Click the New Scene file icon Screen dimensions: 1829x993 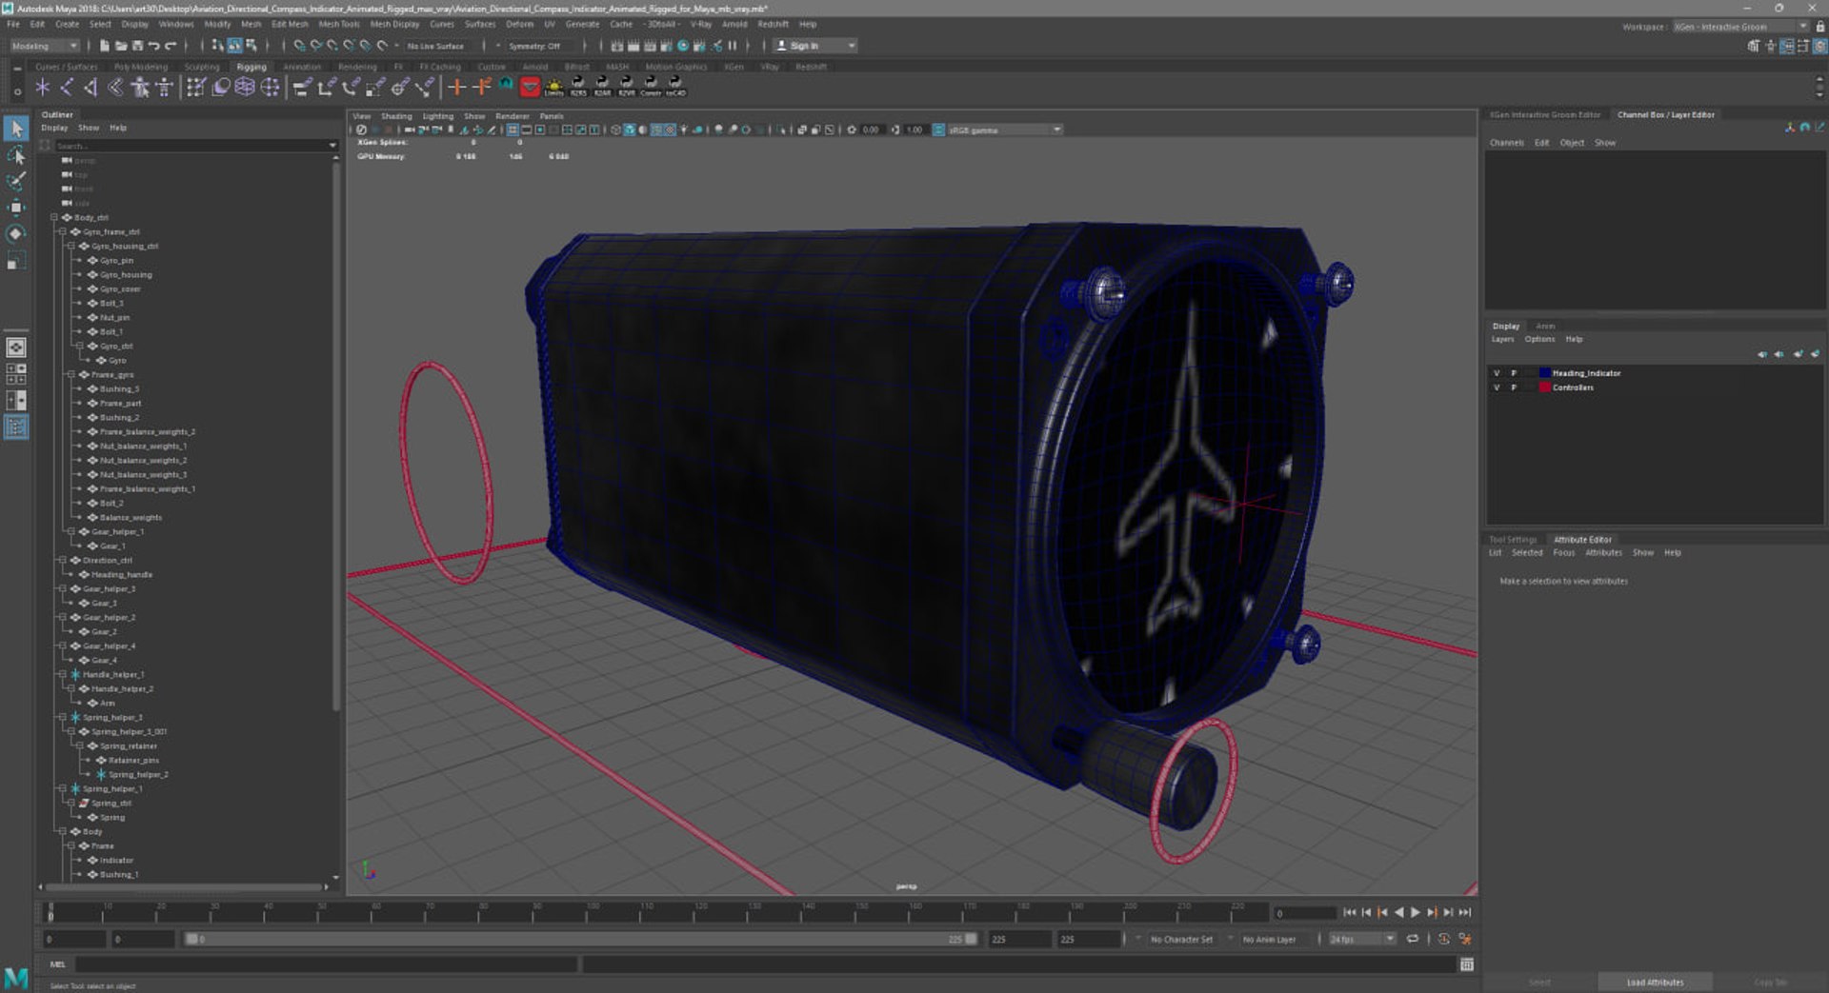tap(104, 46)
